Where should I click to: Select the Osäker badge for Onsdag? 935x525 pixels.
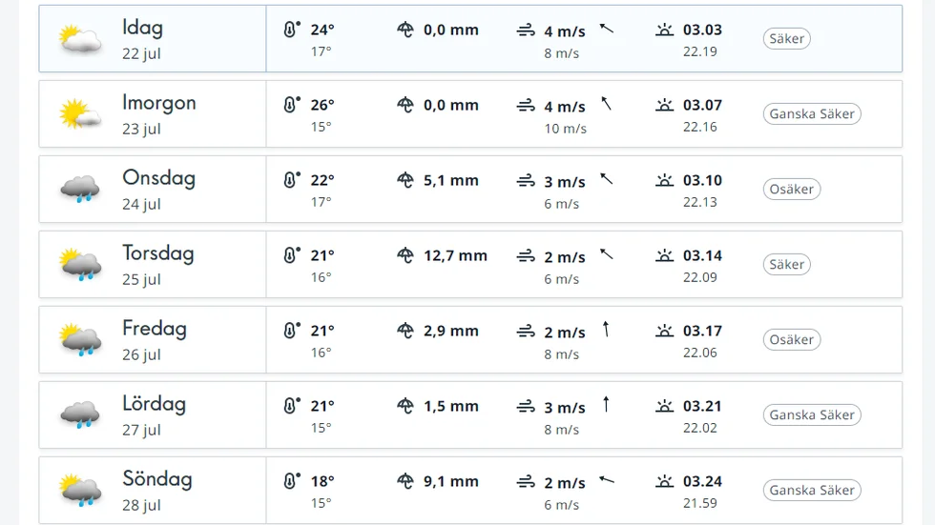[791, 190]
